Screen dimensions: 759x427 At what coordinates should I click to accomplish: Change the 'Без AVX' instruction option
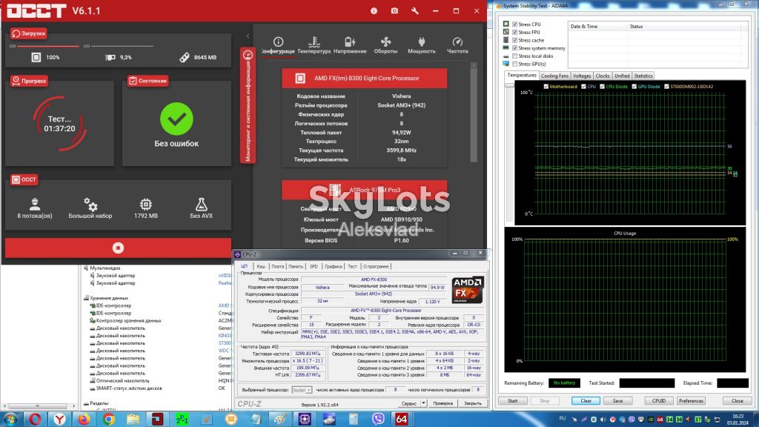[x=202, y=208]
